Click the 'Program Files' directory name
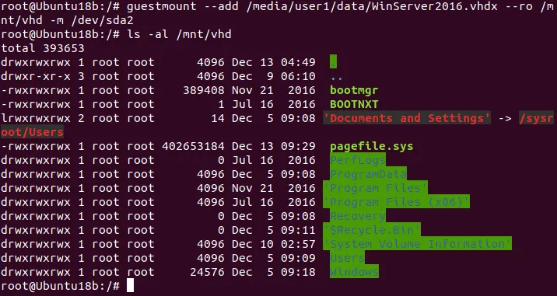 point(375,188)
